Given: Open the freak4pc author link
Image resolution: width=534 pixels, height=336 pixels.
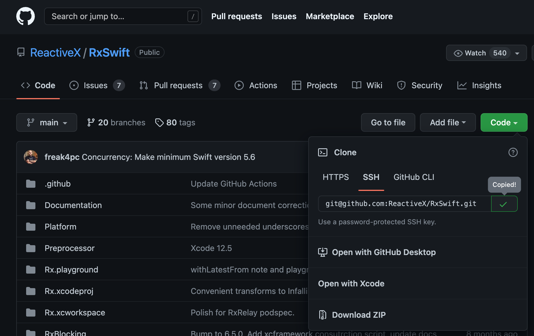Looking at the screenshot, I should click(62, 157).
